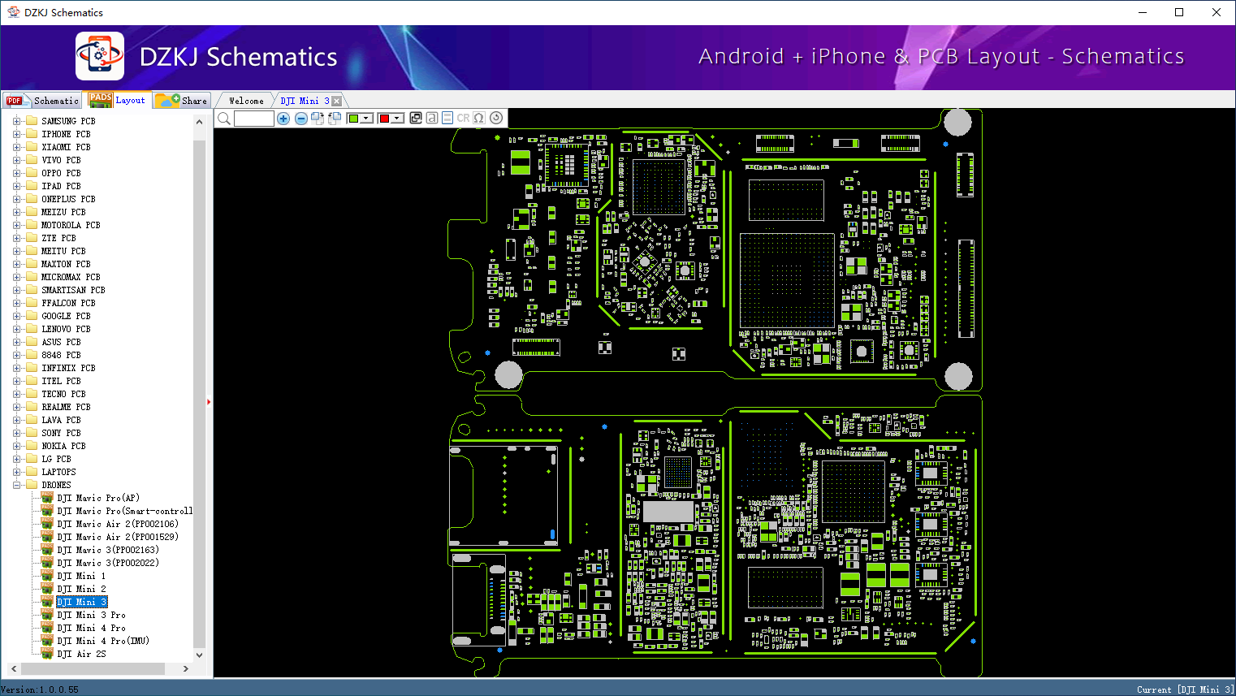Screen dimensions: 1236x696
Task: Select ONEPLUS PCB tree entry
Action: tap(68, 199)
